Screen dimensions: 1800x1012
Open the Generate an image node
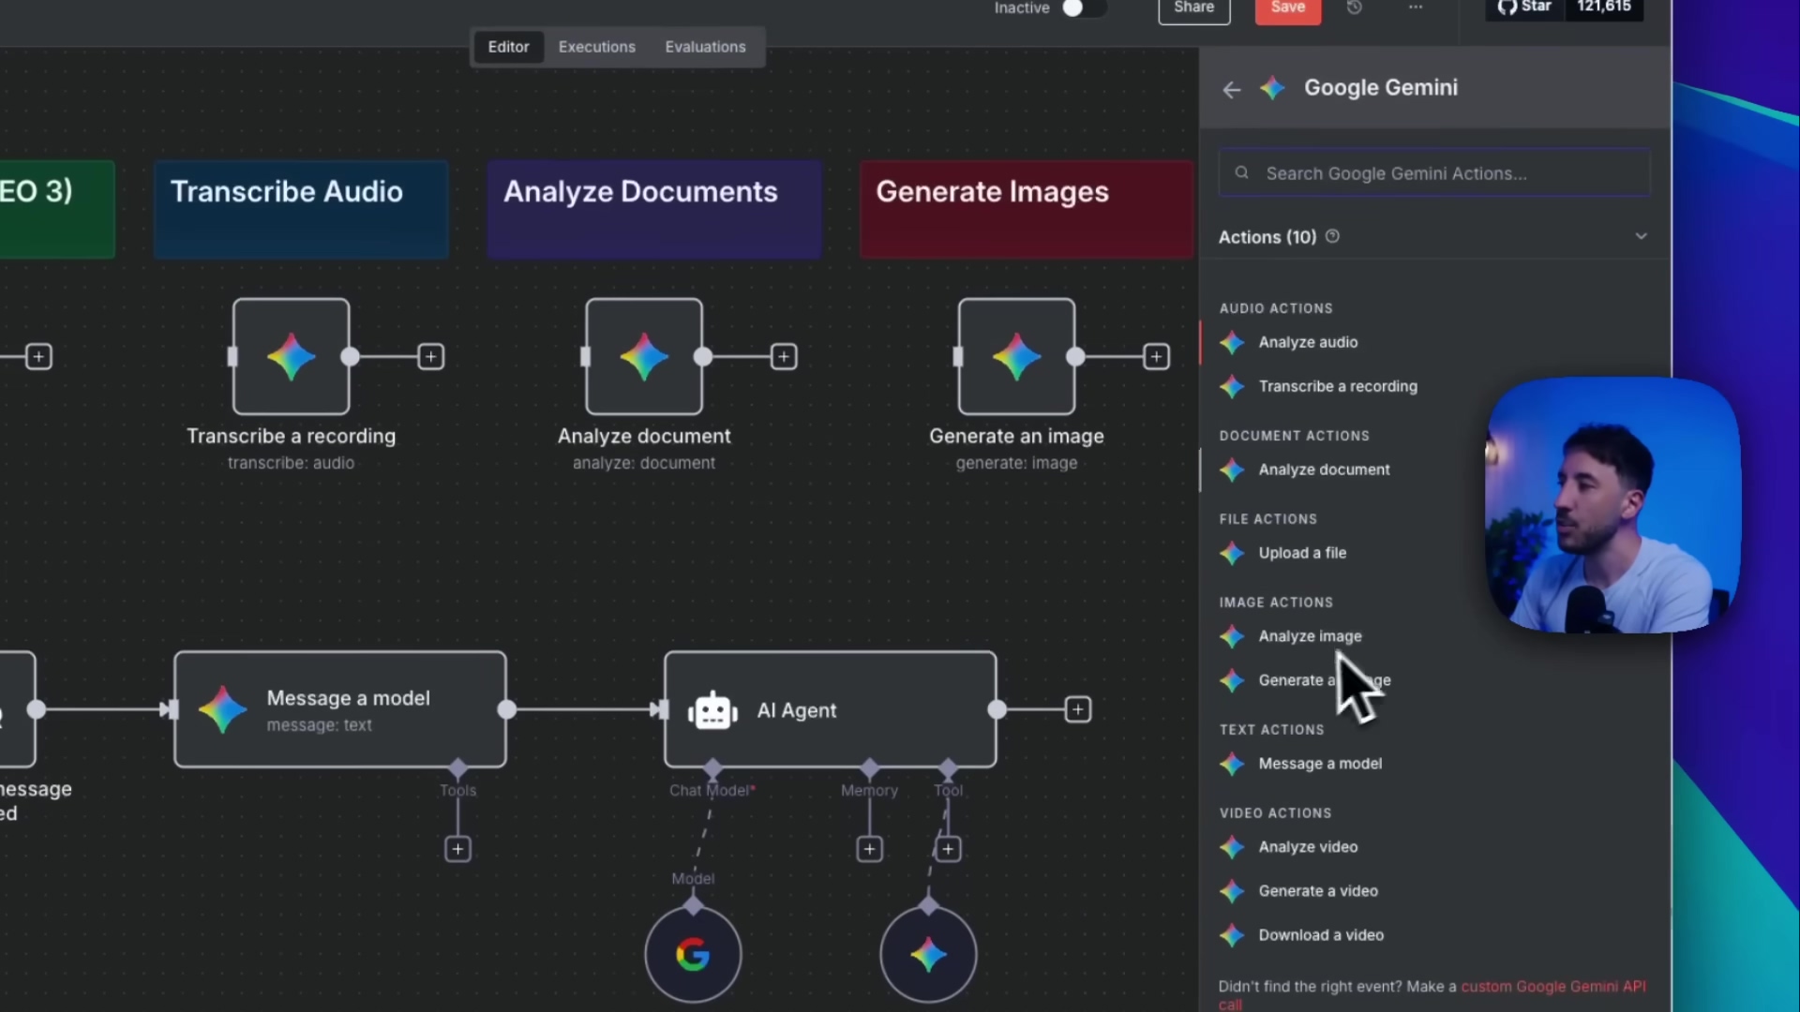1016,357
